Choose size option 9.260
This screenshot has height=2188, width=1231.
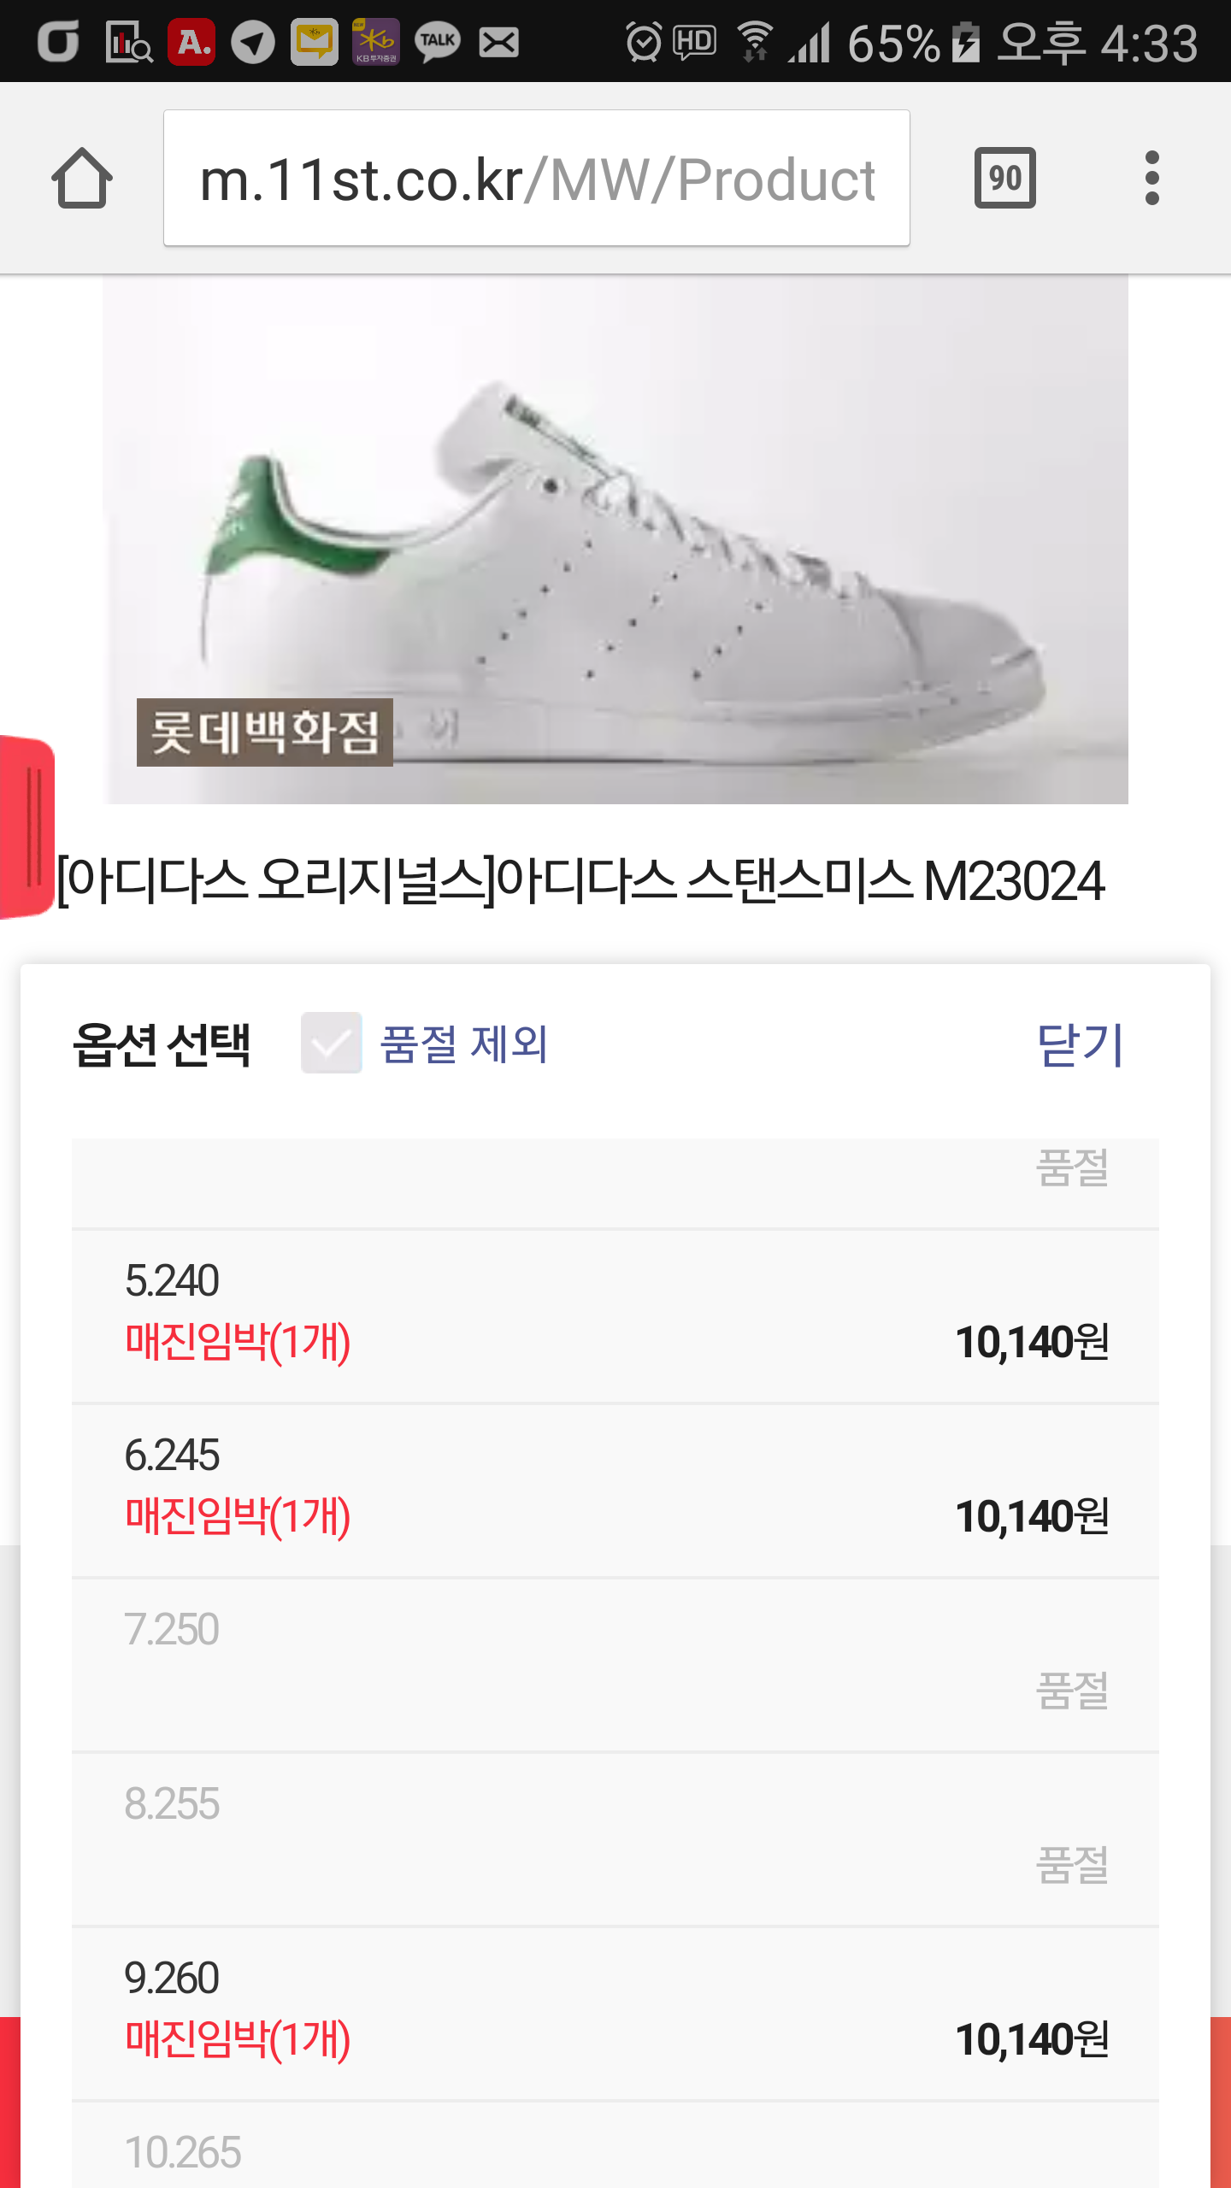[615, 2012]
